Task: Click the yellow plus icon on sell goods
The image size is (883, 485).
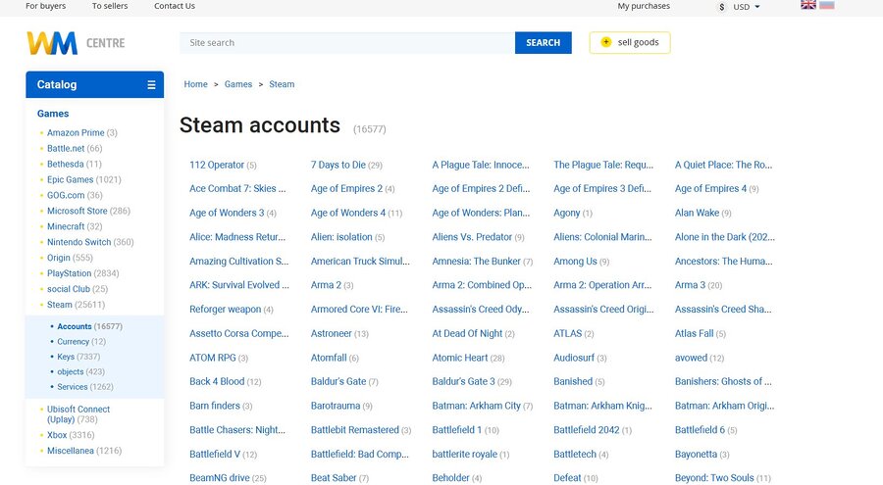Action: (605, 42)
